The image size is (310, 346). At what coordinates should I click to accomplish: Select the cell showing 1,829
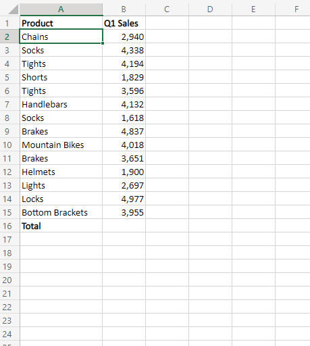pyautogui.click(x=124, y=77)
